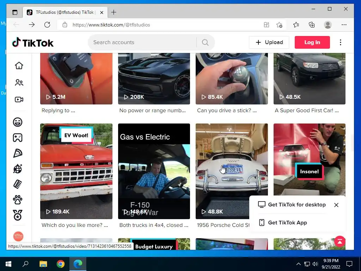This screenshot has width=361, height=271.
Task: Click caption '1956 Porsche Cold St'
Action: (x=223, y=225)
